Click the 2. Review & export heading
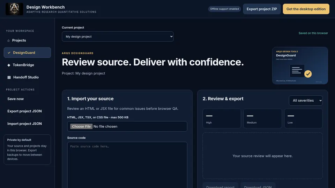The width and height of the screenshot is (335, 188). (223, 99)
